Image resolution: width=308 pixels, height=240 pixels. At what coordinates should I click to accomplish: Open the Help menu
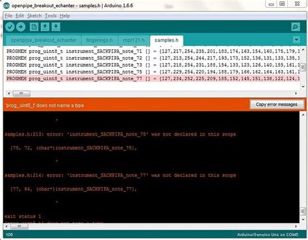pos(65,16)
